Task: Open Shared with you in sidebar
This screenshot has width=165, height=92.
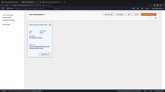Action: coord(7,18)
